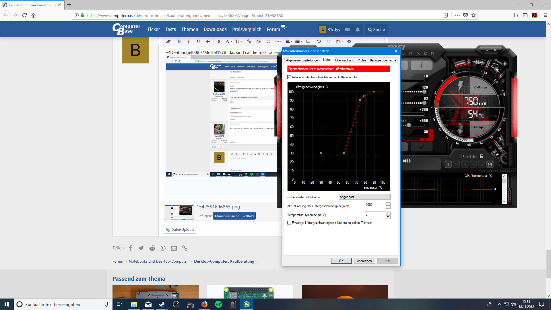The height and width of the screenshot is (310, 551).
Task: Open File Explorer from the taskbar
Action: pyautogui.click(x=134, y=304)
